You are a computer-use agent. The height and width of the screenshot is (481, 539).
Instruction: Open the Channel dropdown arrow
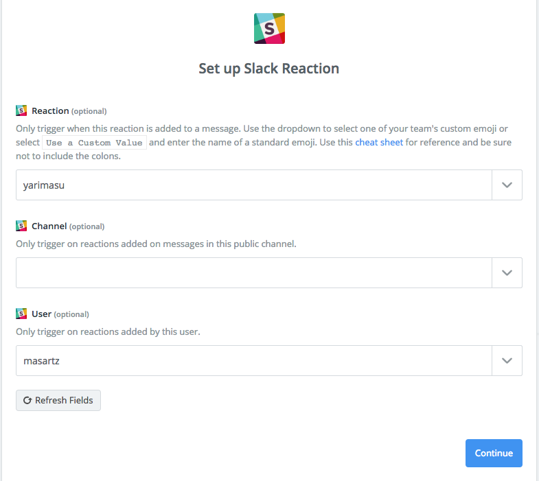point(507,273)
